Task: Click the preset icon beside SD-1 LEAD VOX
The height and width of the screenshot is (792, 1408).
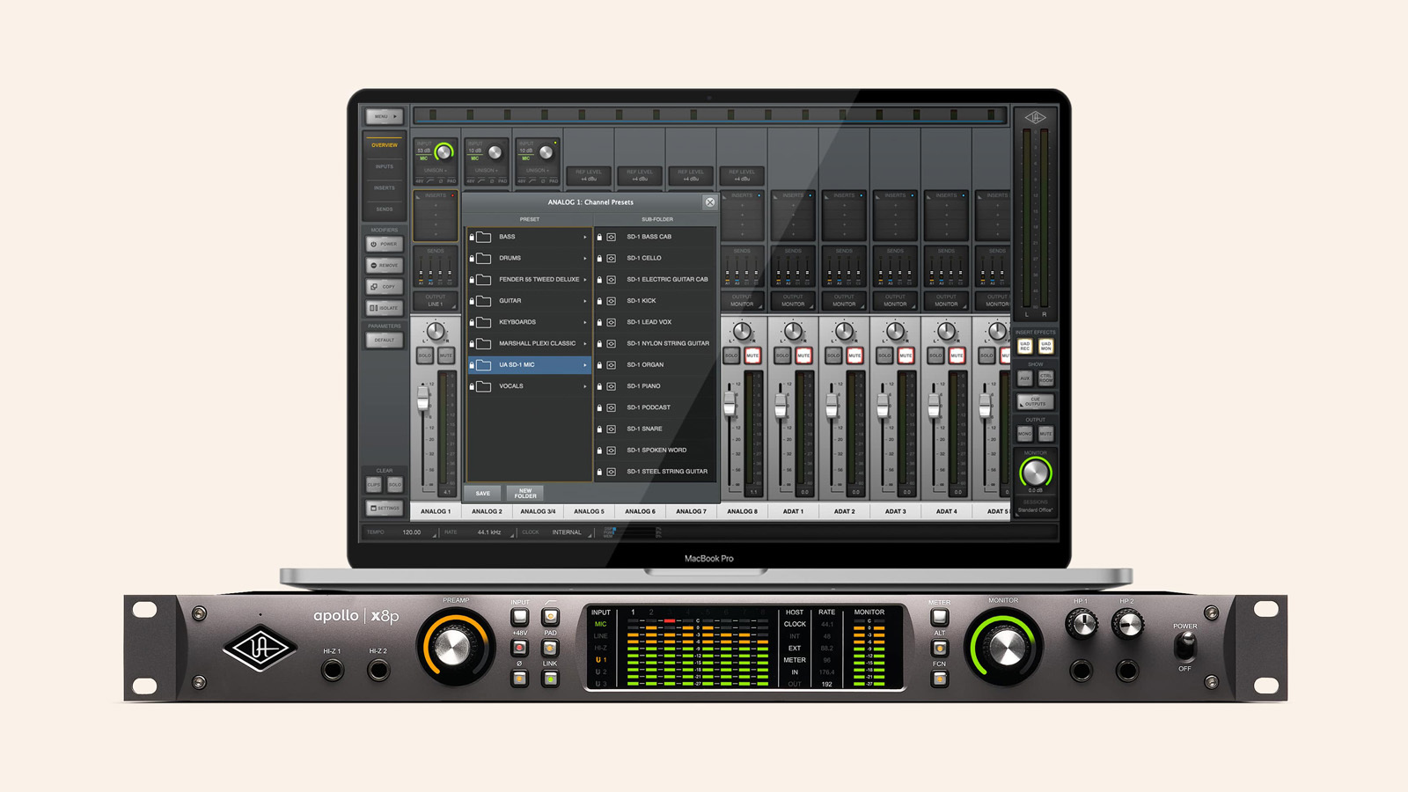Action: click(612, 322)
